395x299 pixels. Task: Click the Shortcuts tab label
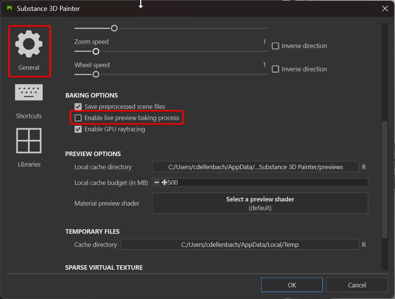click(x=29, y=116)
